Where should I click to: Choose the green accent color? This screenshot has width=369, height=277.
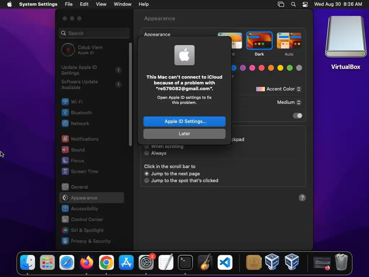tap(290, 68)
